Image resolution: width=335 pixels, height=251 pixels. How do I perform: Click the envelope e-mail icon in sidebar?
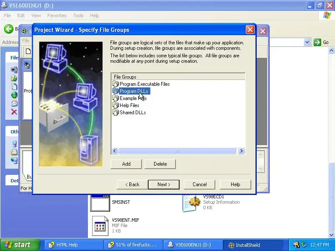pos(14,103)
